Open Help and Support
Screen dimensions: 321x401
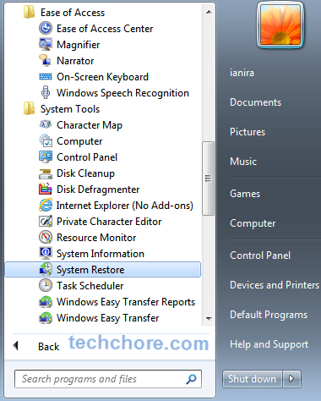[269, 344]
